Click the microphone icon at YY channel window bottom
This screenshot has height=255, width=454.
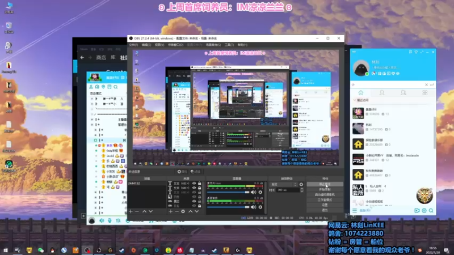(x=110, y=220)
